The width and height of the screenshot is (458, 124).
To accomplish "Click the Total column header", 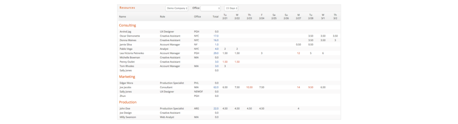I will (215, 17).
